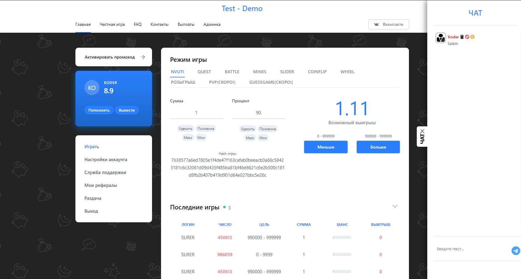Click the orange lifebuoy icon beside Koder
521x279 pixels.
(x=472, y=37)
